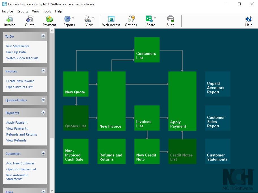Click Apply Payment sidebar link
258x193 pixels.
pyautogui.click(x=17, y=123)
